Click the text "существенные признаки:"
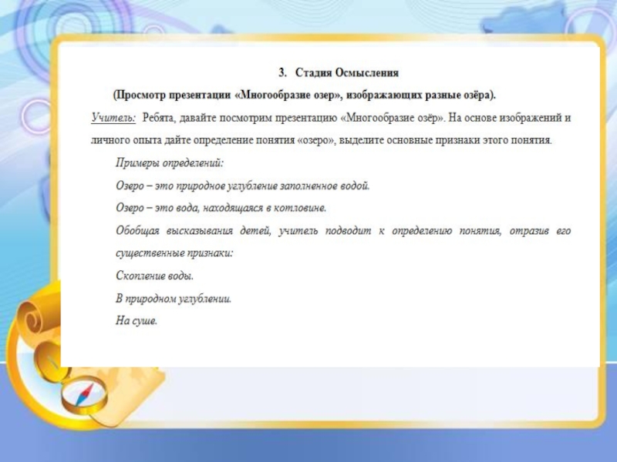Viewport: 617px width, 462px height. pyautogui.click(x=174, y=253)
